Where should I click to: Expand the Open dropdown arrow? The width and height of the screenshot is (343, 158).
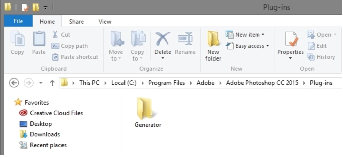tap(335, 35)
